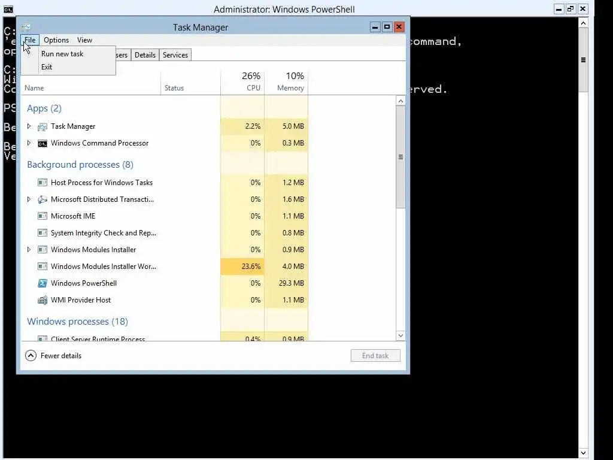Click Task Manager title bar icon
Viewport: 613px width, 460px height.
click(x=26, y=27)
